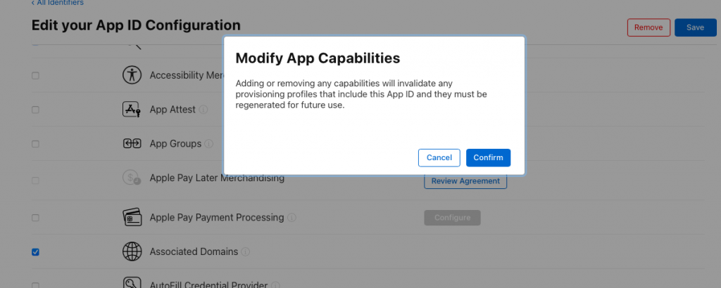Image resolution: width=721 pixels, height=288 pixels.
Task: Go back to All Identifiers
Action: [x=56, y=4]
